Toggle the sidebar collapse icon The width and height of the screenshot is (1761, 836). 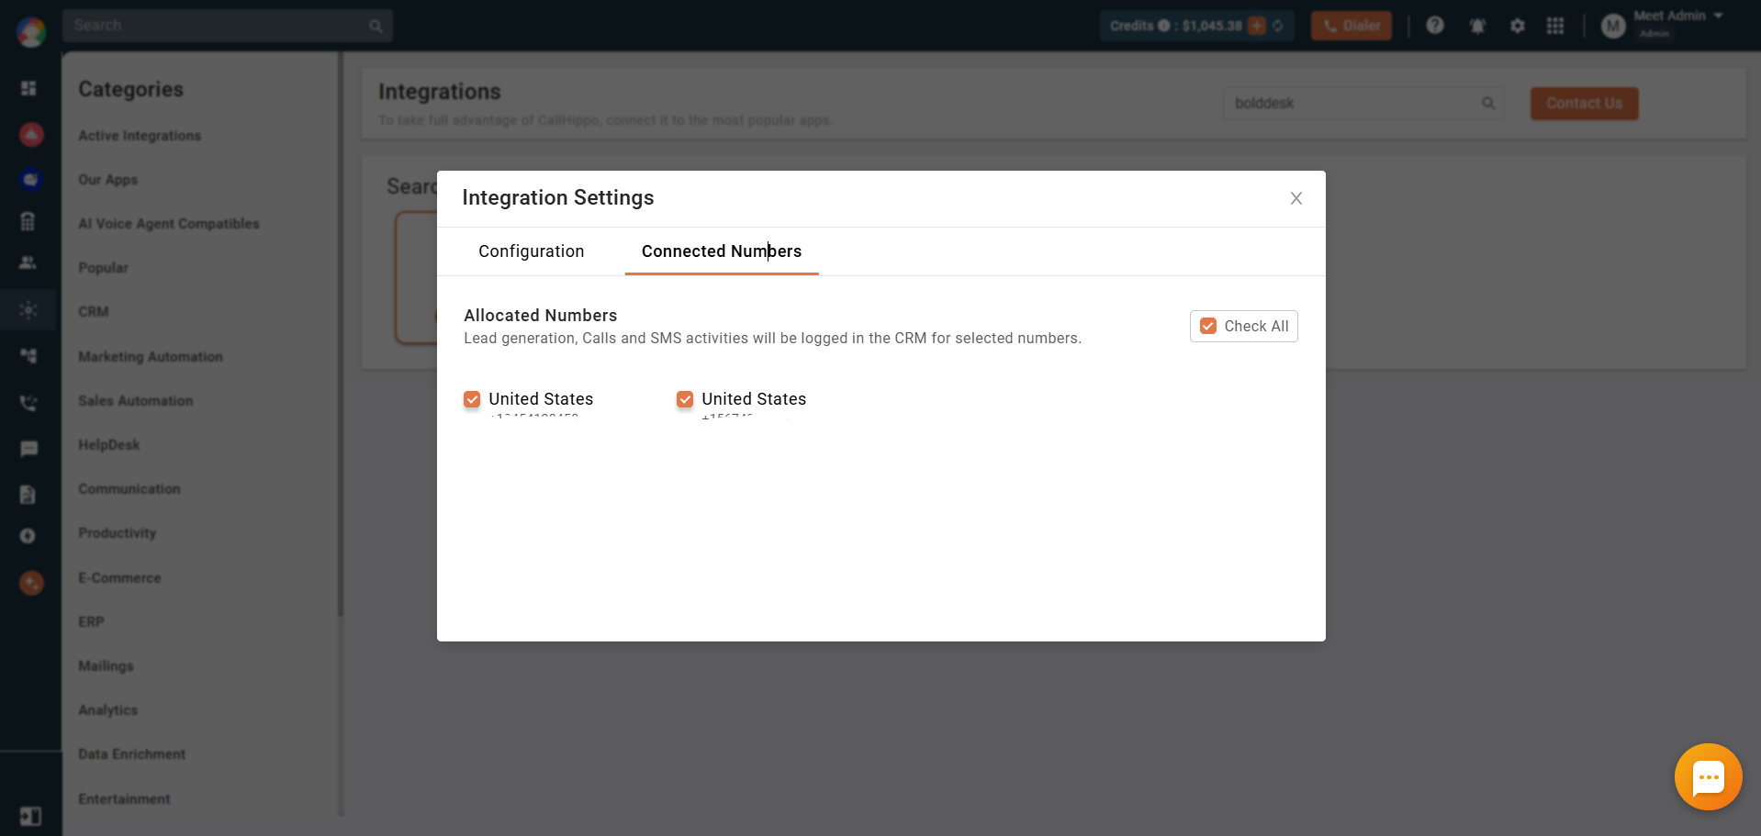pos(30,816)
